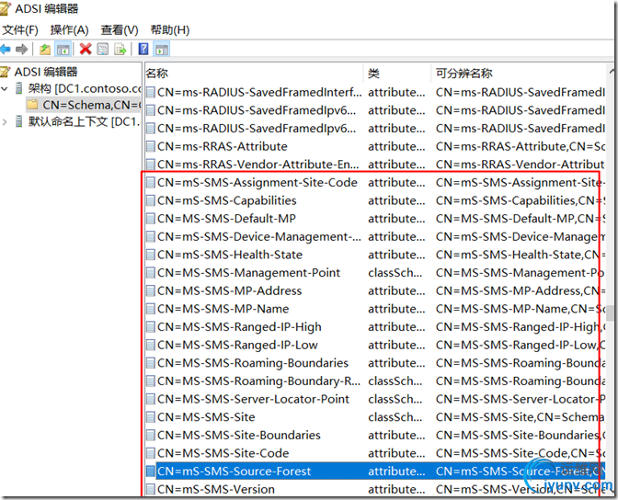This screenshot has height=500, width=618.
Task: Click the icon of CN=MS-SMS-MP-Name row
Action: tap(150, 309)
